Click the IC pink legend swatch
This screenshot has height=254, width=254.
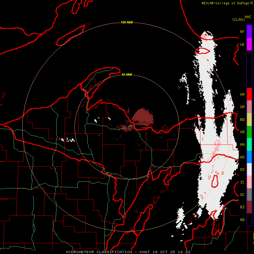(x=249, y=182)
